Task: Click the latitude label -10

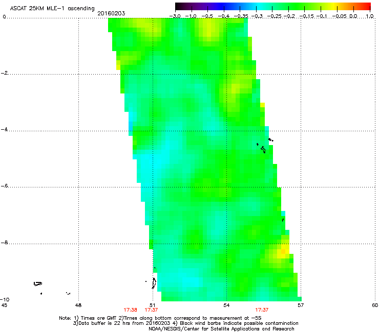Action: pos(5,299)
